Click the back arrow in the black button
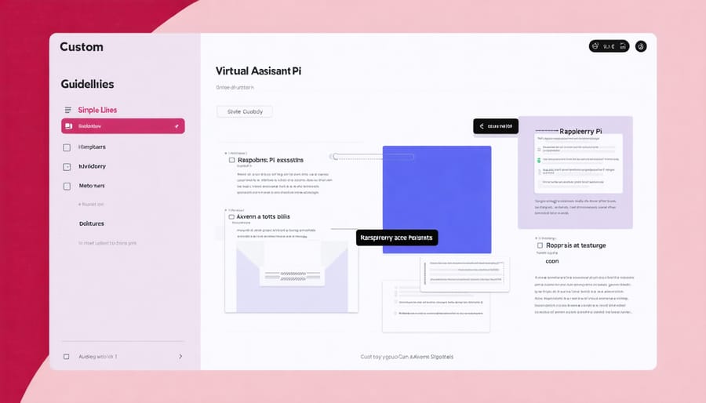The height and width of the screenshot is (403, 706). point(482,126)
